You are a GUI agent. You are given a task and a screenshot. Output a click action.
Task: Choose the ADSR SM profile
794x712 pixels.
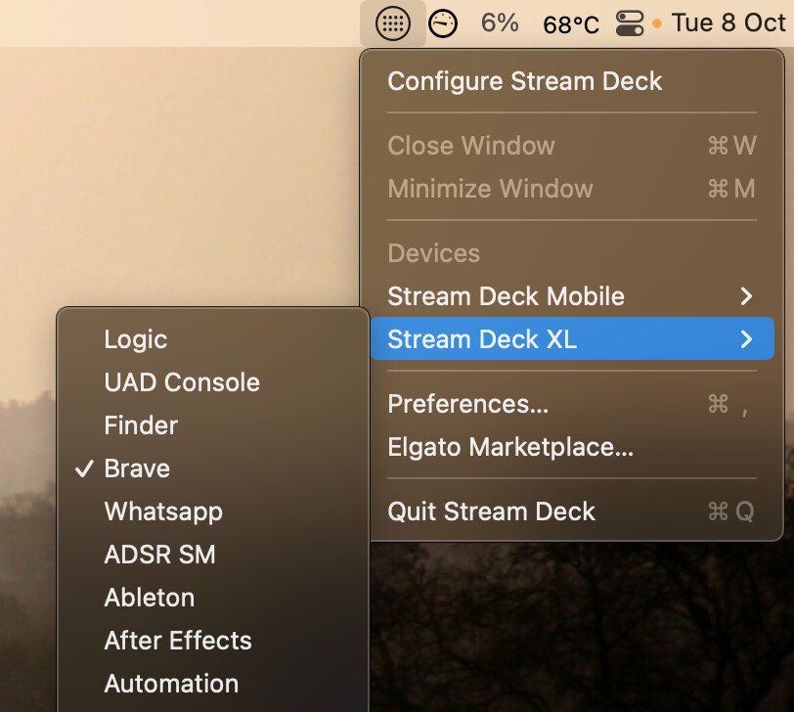click(159, 555)
